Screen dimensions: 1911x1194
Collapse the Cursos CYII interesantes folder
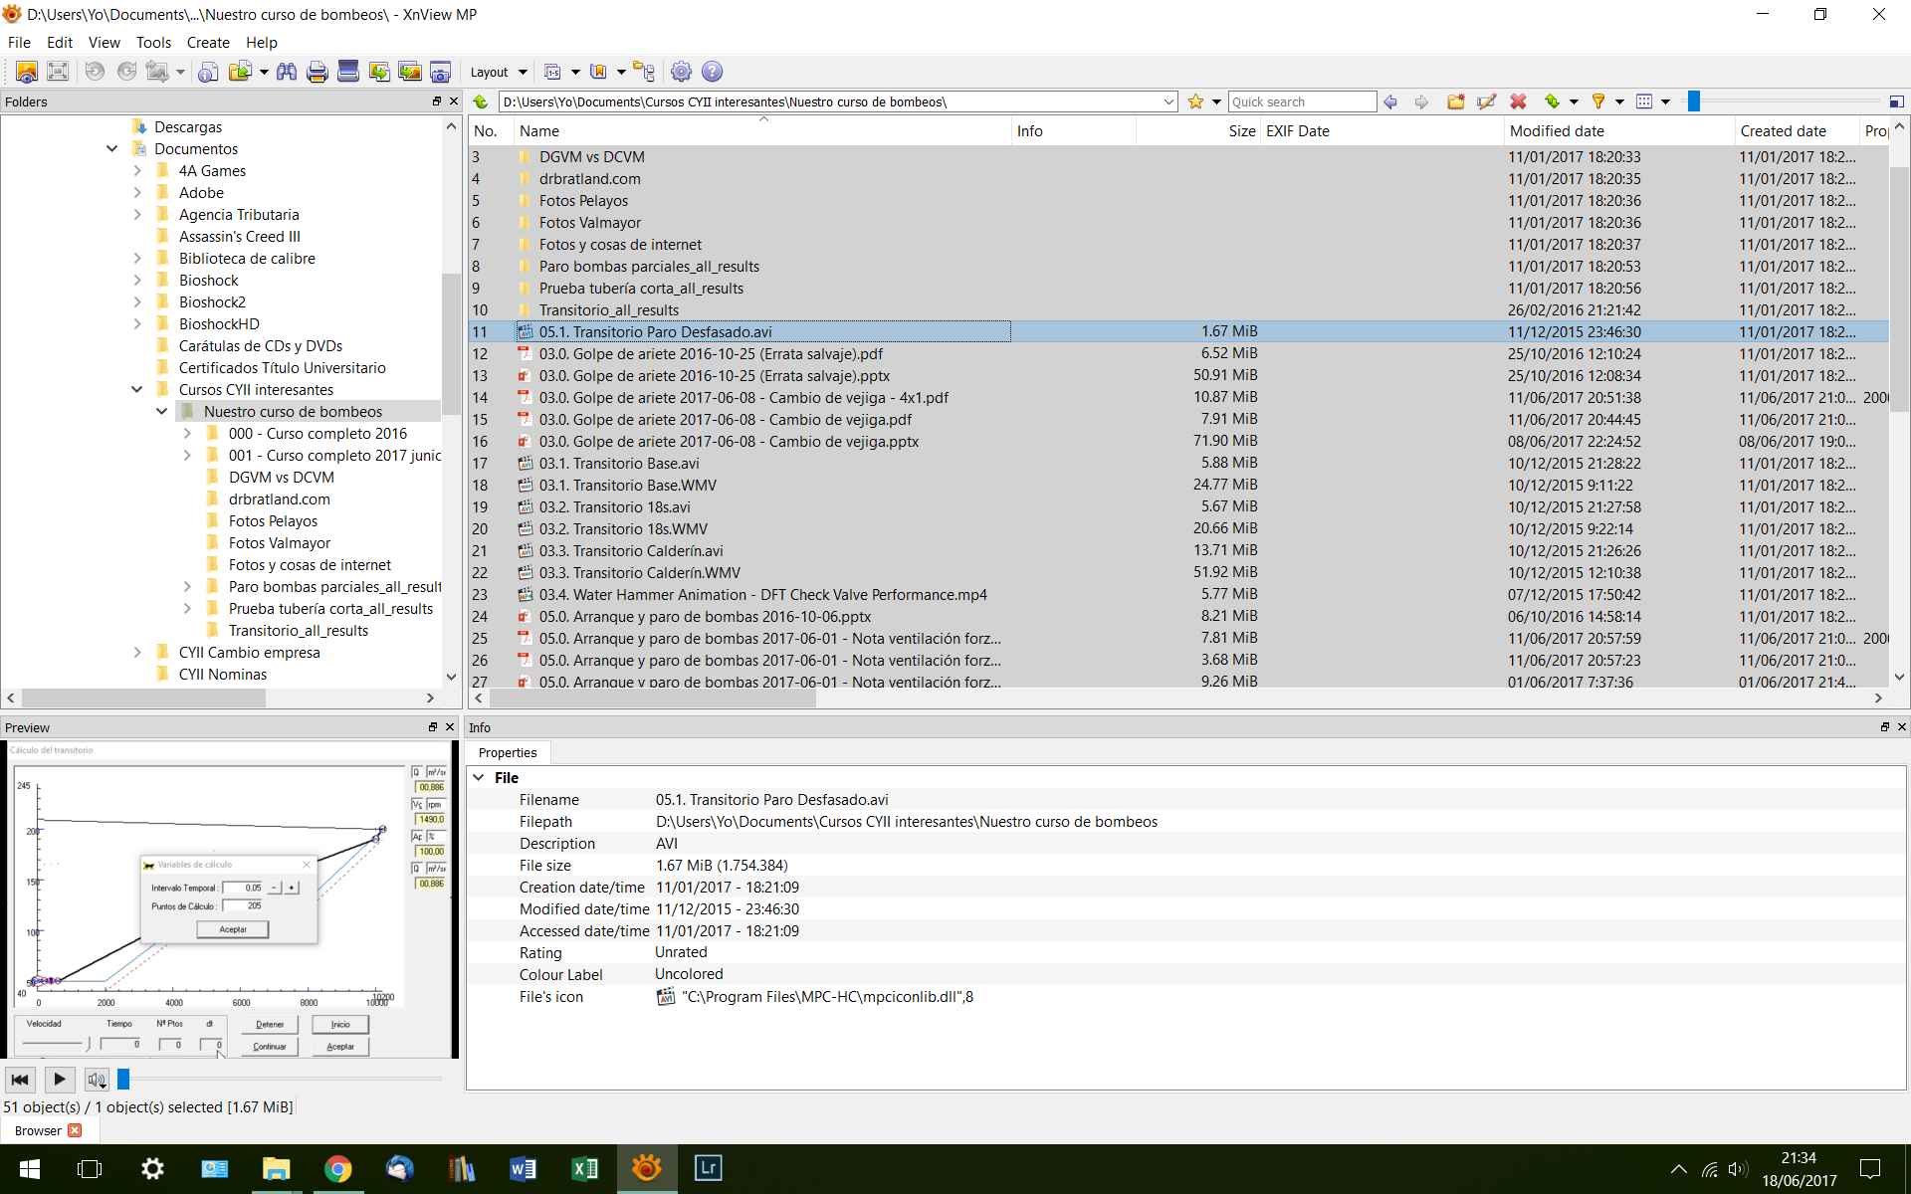pos(137,390)
